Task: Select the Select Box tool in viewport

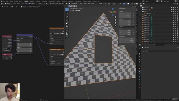Action: [x=67, y=10]
